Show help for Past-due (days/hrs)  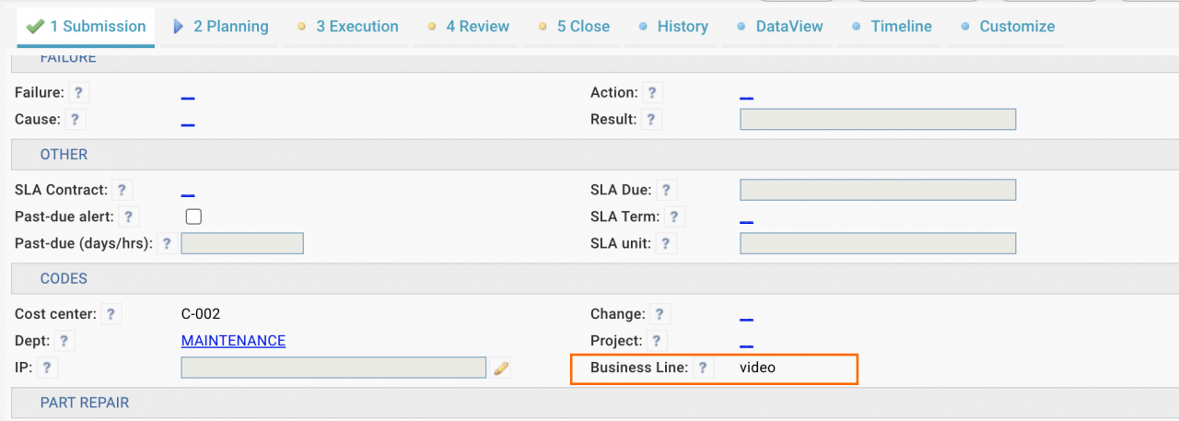167,244
